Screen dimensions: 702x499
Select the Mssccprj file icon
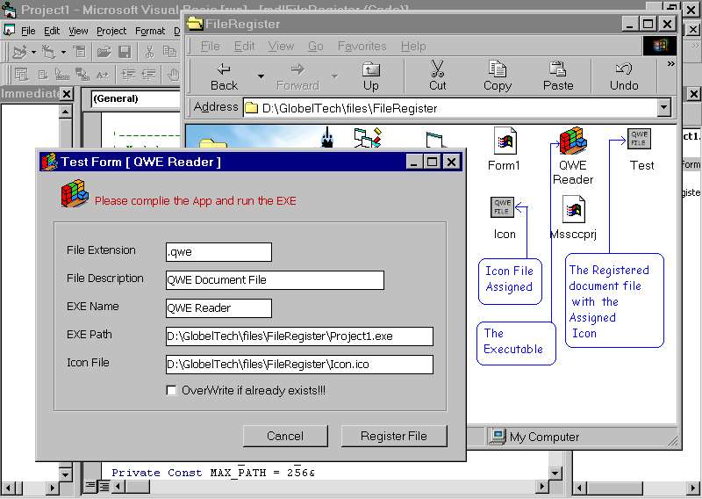pos(573,210)
